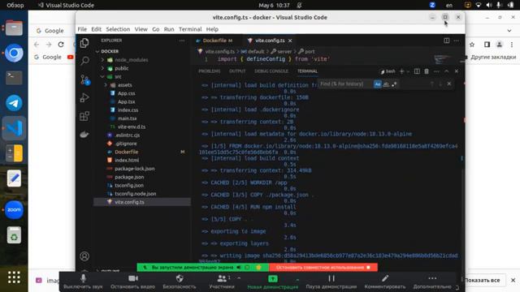Select the bash terminal label

coord(388,71)
